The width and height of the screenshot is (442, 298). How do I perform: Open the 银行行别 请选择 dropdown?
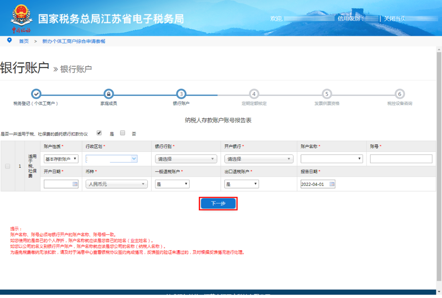186,159
